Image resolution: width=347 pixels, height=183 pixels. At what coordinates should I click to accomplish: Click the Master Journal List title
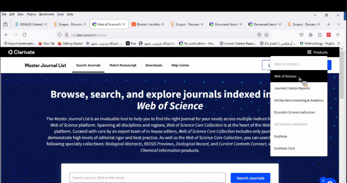coord(45,65)
